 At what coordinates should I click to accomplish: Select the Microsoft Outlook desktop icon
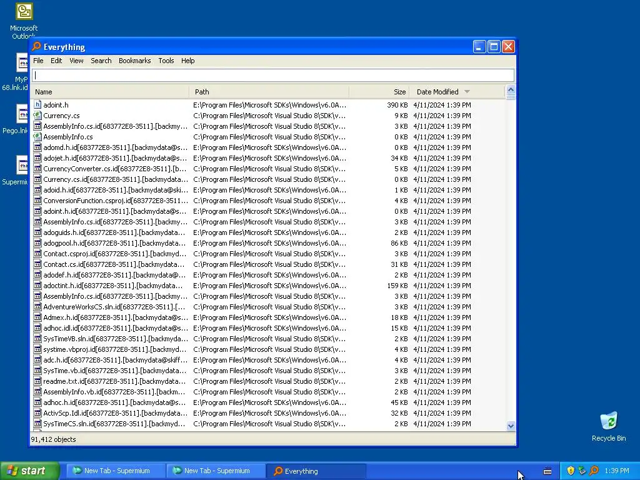pos(24,21)
